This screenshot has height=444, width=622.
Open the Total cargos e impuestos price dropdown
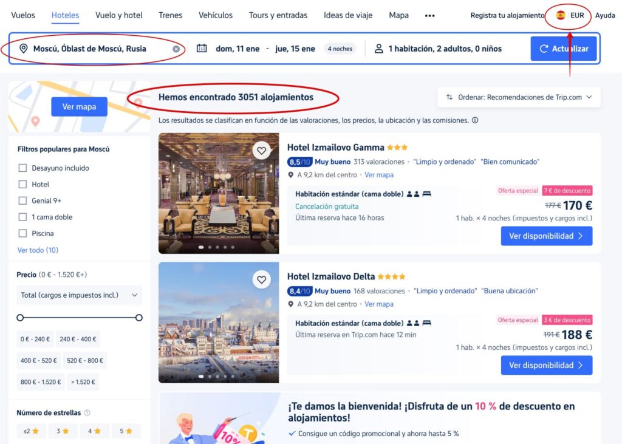coord(79,295)
